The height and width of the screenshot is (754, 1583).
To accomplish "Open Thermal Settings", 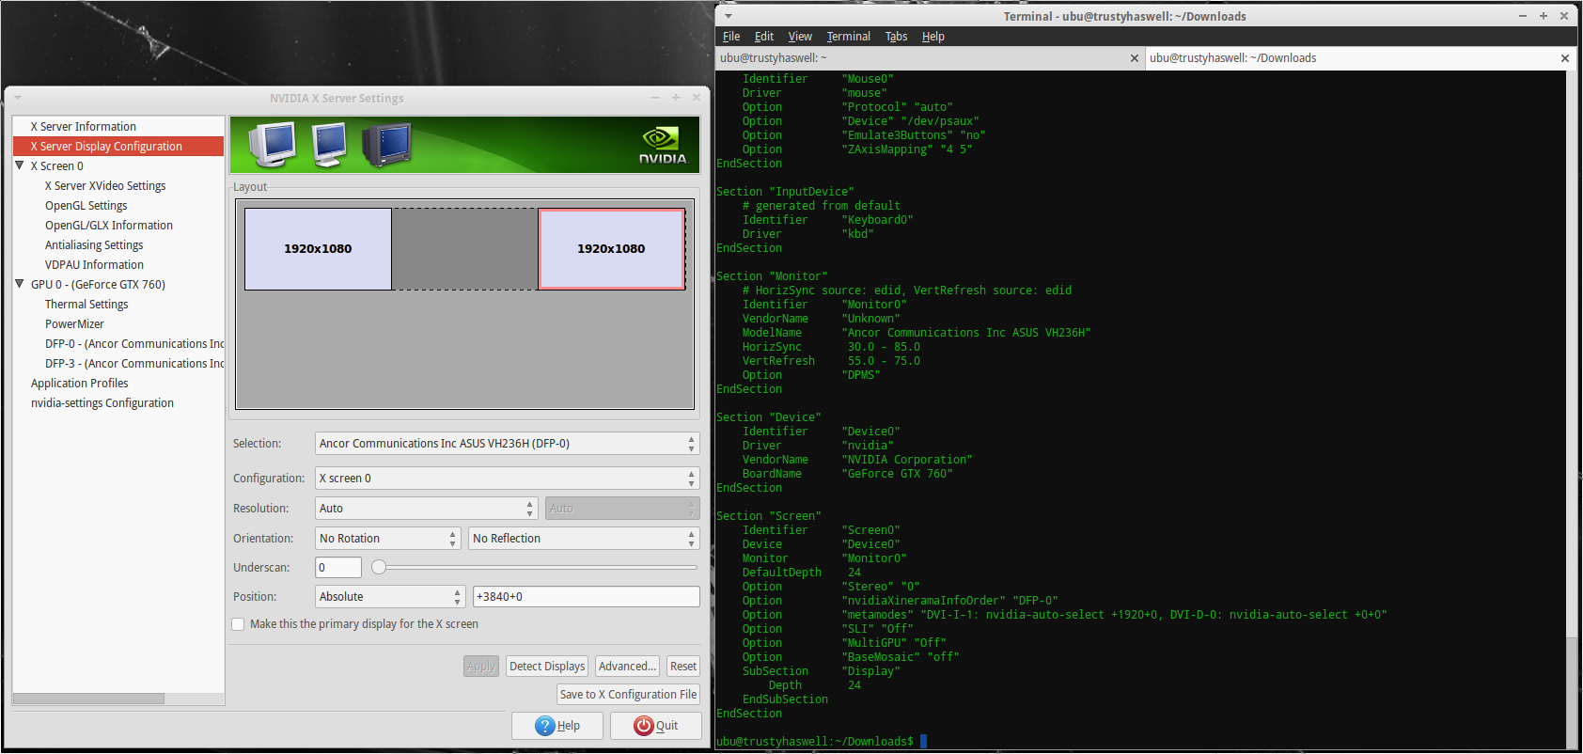I will pyautogui.click(x=86, y=305).
